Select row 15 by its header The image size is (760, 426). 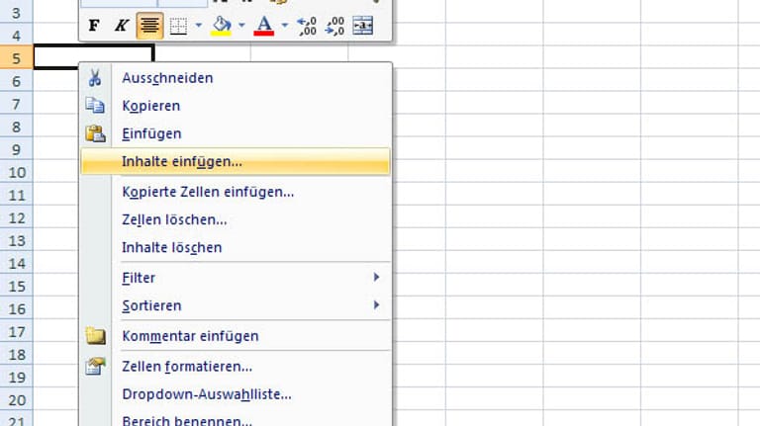(17, 285)
